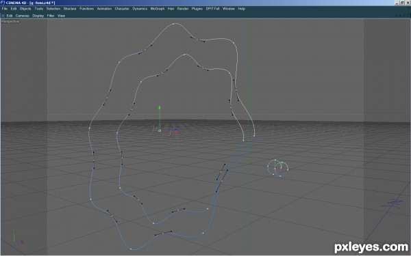Open the Animation menu
The width and height of the screenshot is (411, 256).
[x=104, y=9]
